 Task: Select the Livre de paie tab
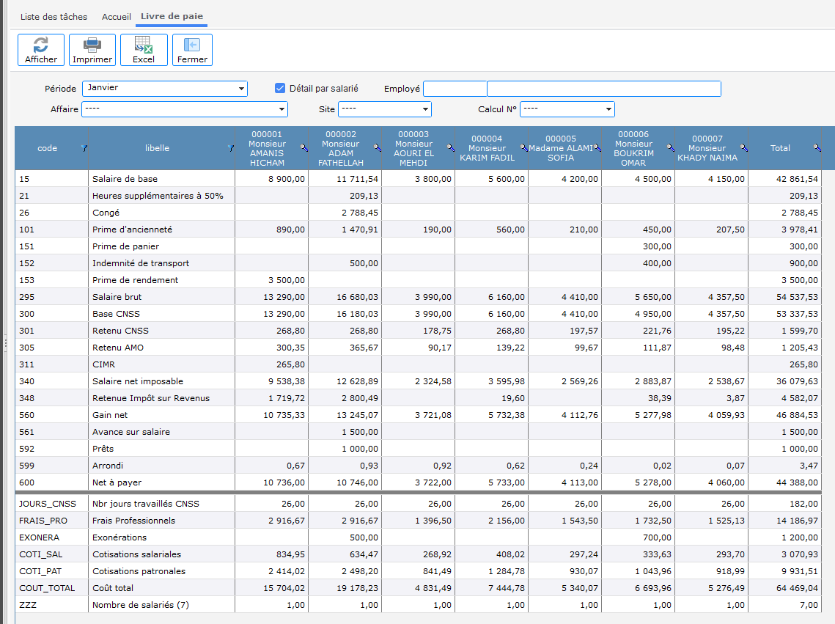point(172,16)
